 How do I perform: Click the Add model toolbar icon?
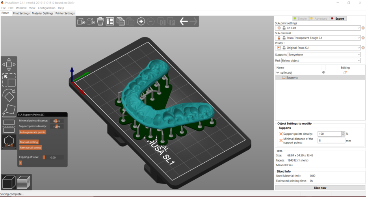point(81,22)
